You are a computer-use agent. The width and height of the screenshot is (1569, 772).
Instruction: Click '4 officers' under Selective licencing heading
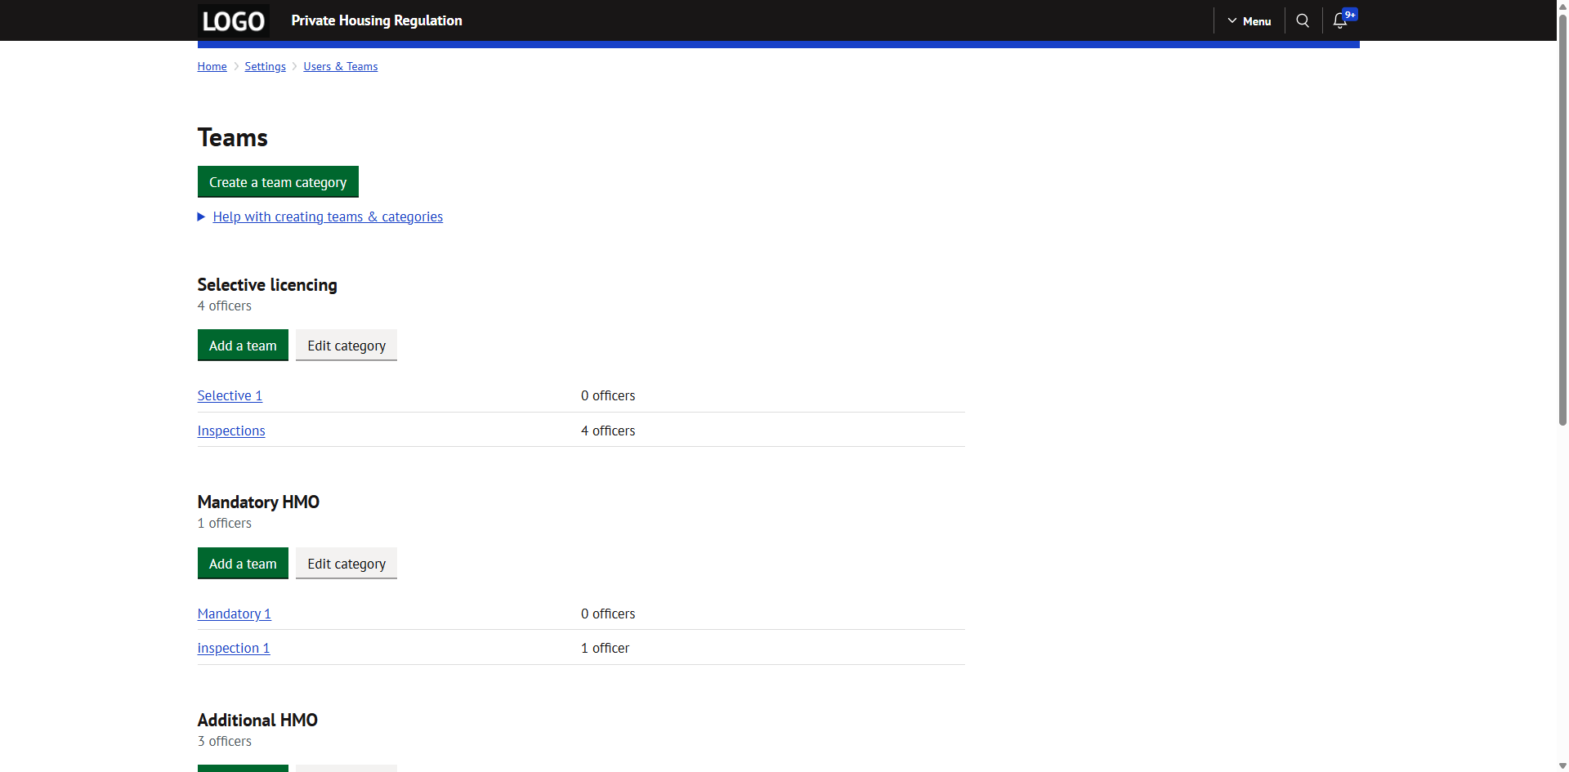[225, 306]
